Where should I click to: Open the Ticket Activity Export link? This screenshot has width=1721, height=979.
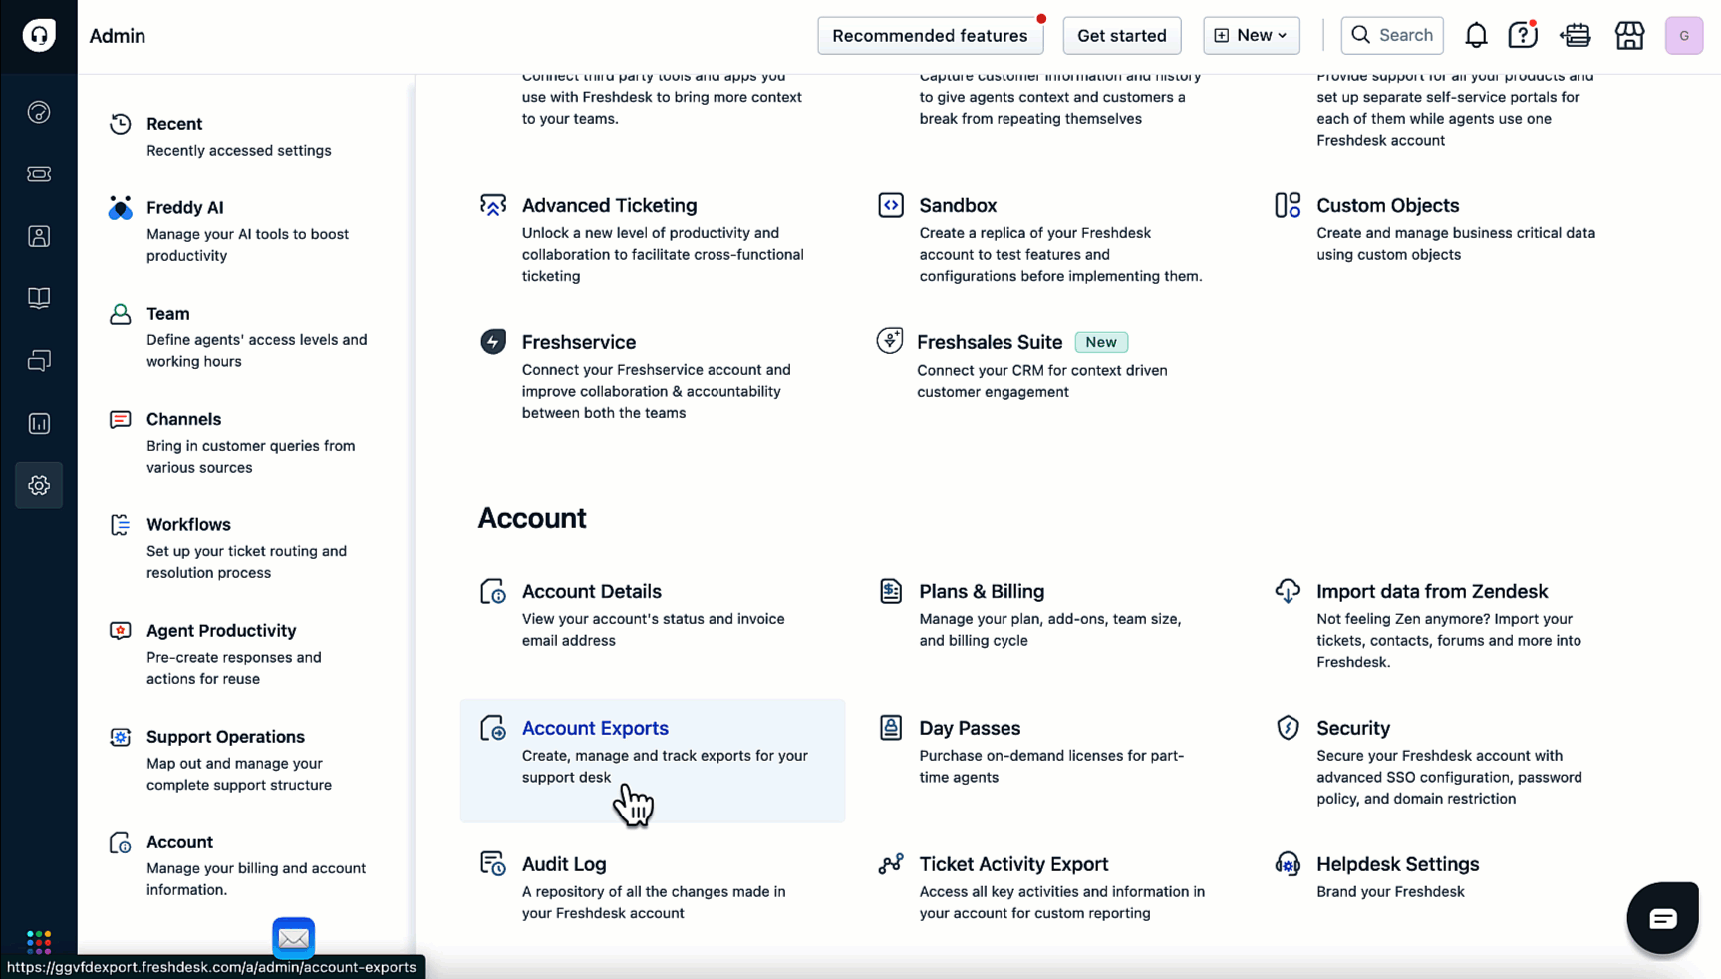tap(1013, 864)
